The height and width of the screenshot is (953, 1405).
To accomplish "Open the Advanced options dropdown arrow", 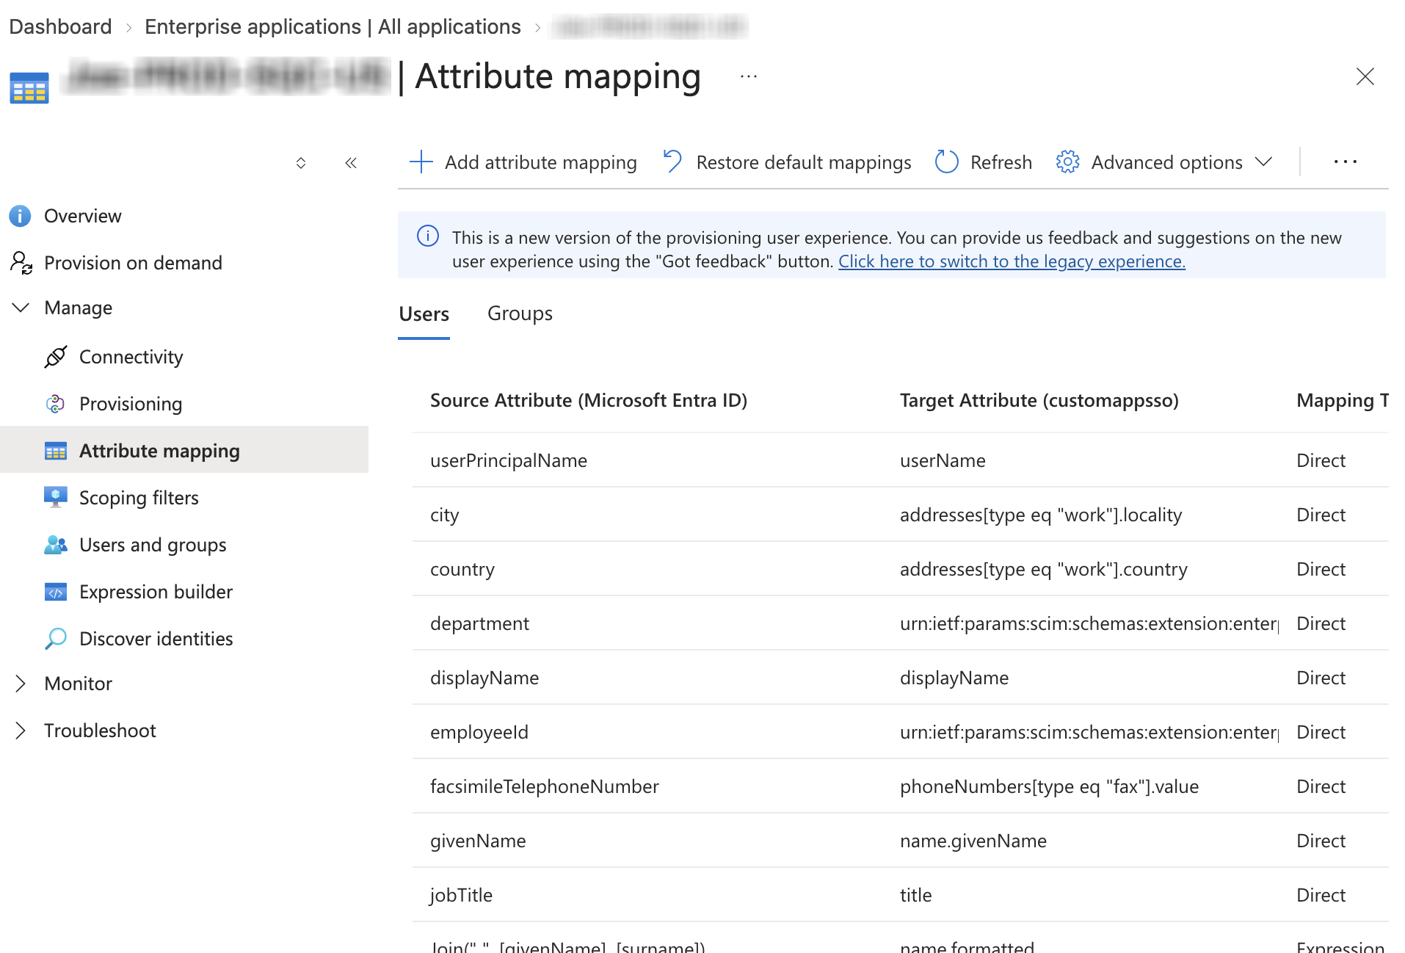I will [1263, 162].
